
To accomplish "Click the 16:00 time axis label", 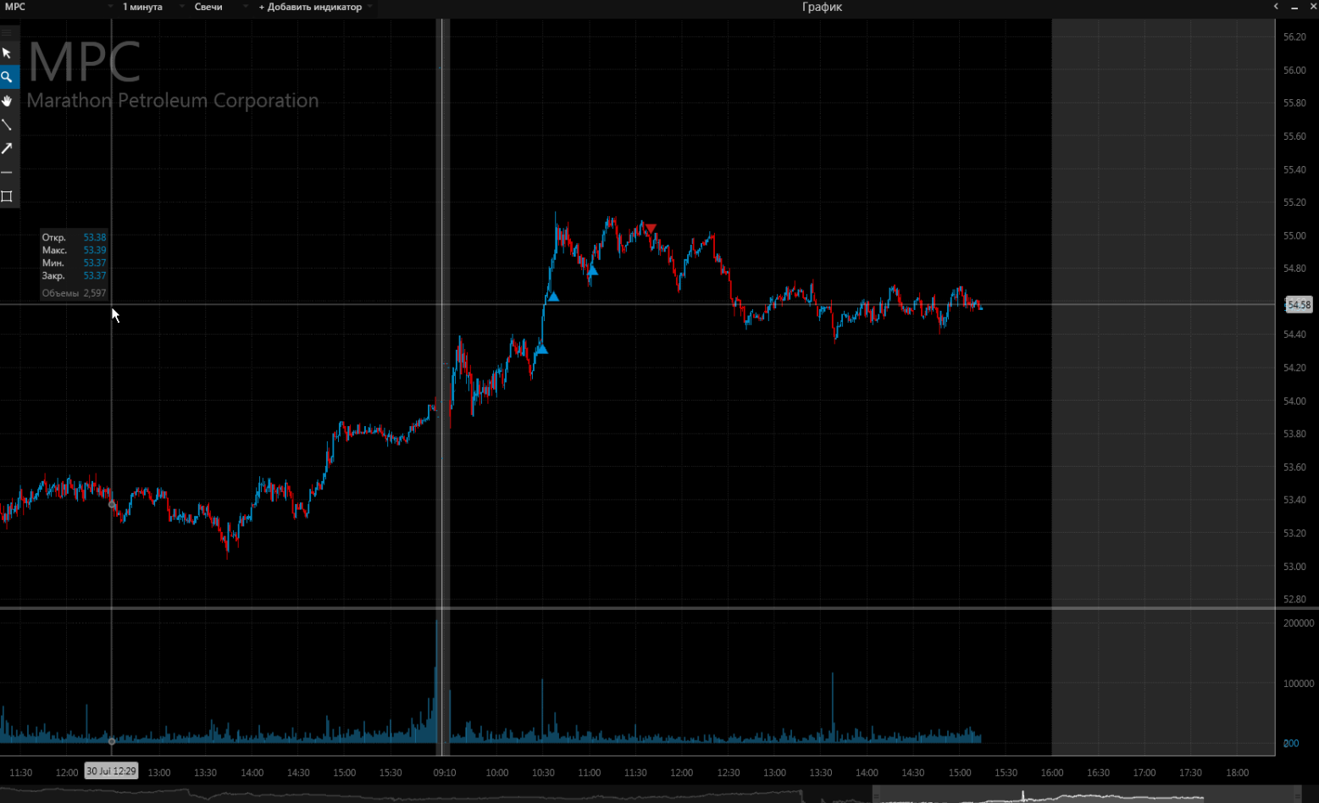I will [1052, 773].
